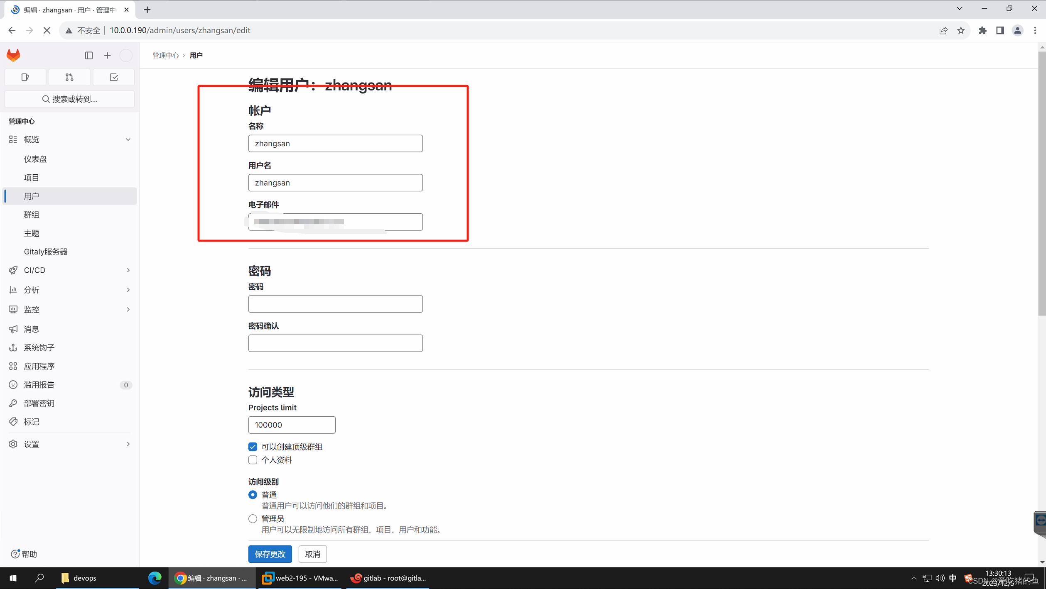1046x589 pixels.
Task: Close the zhangsan edit tab
Action: coord(126,10)
